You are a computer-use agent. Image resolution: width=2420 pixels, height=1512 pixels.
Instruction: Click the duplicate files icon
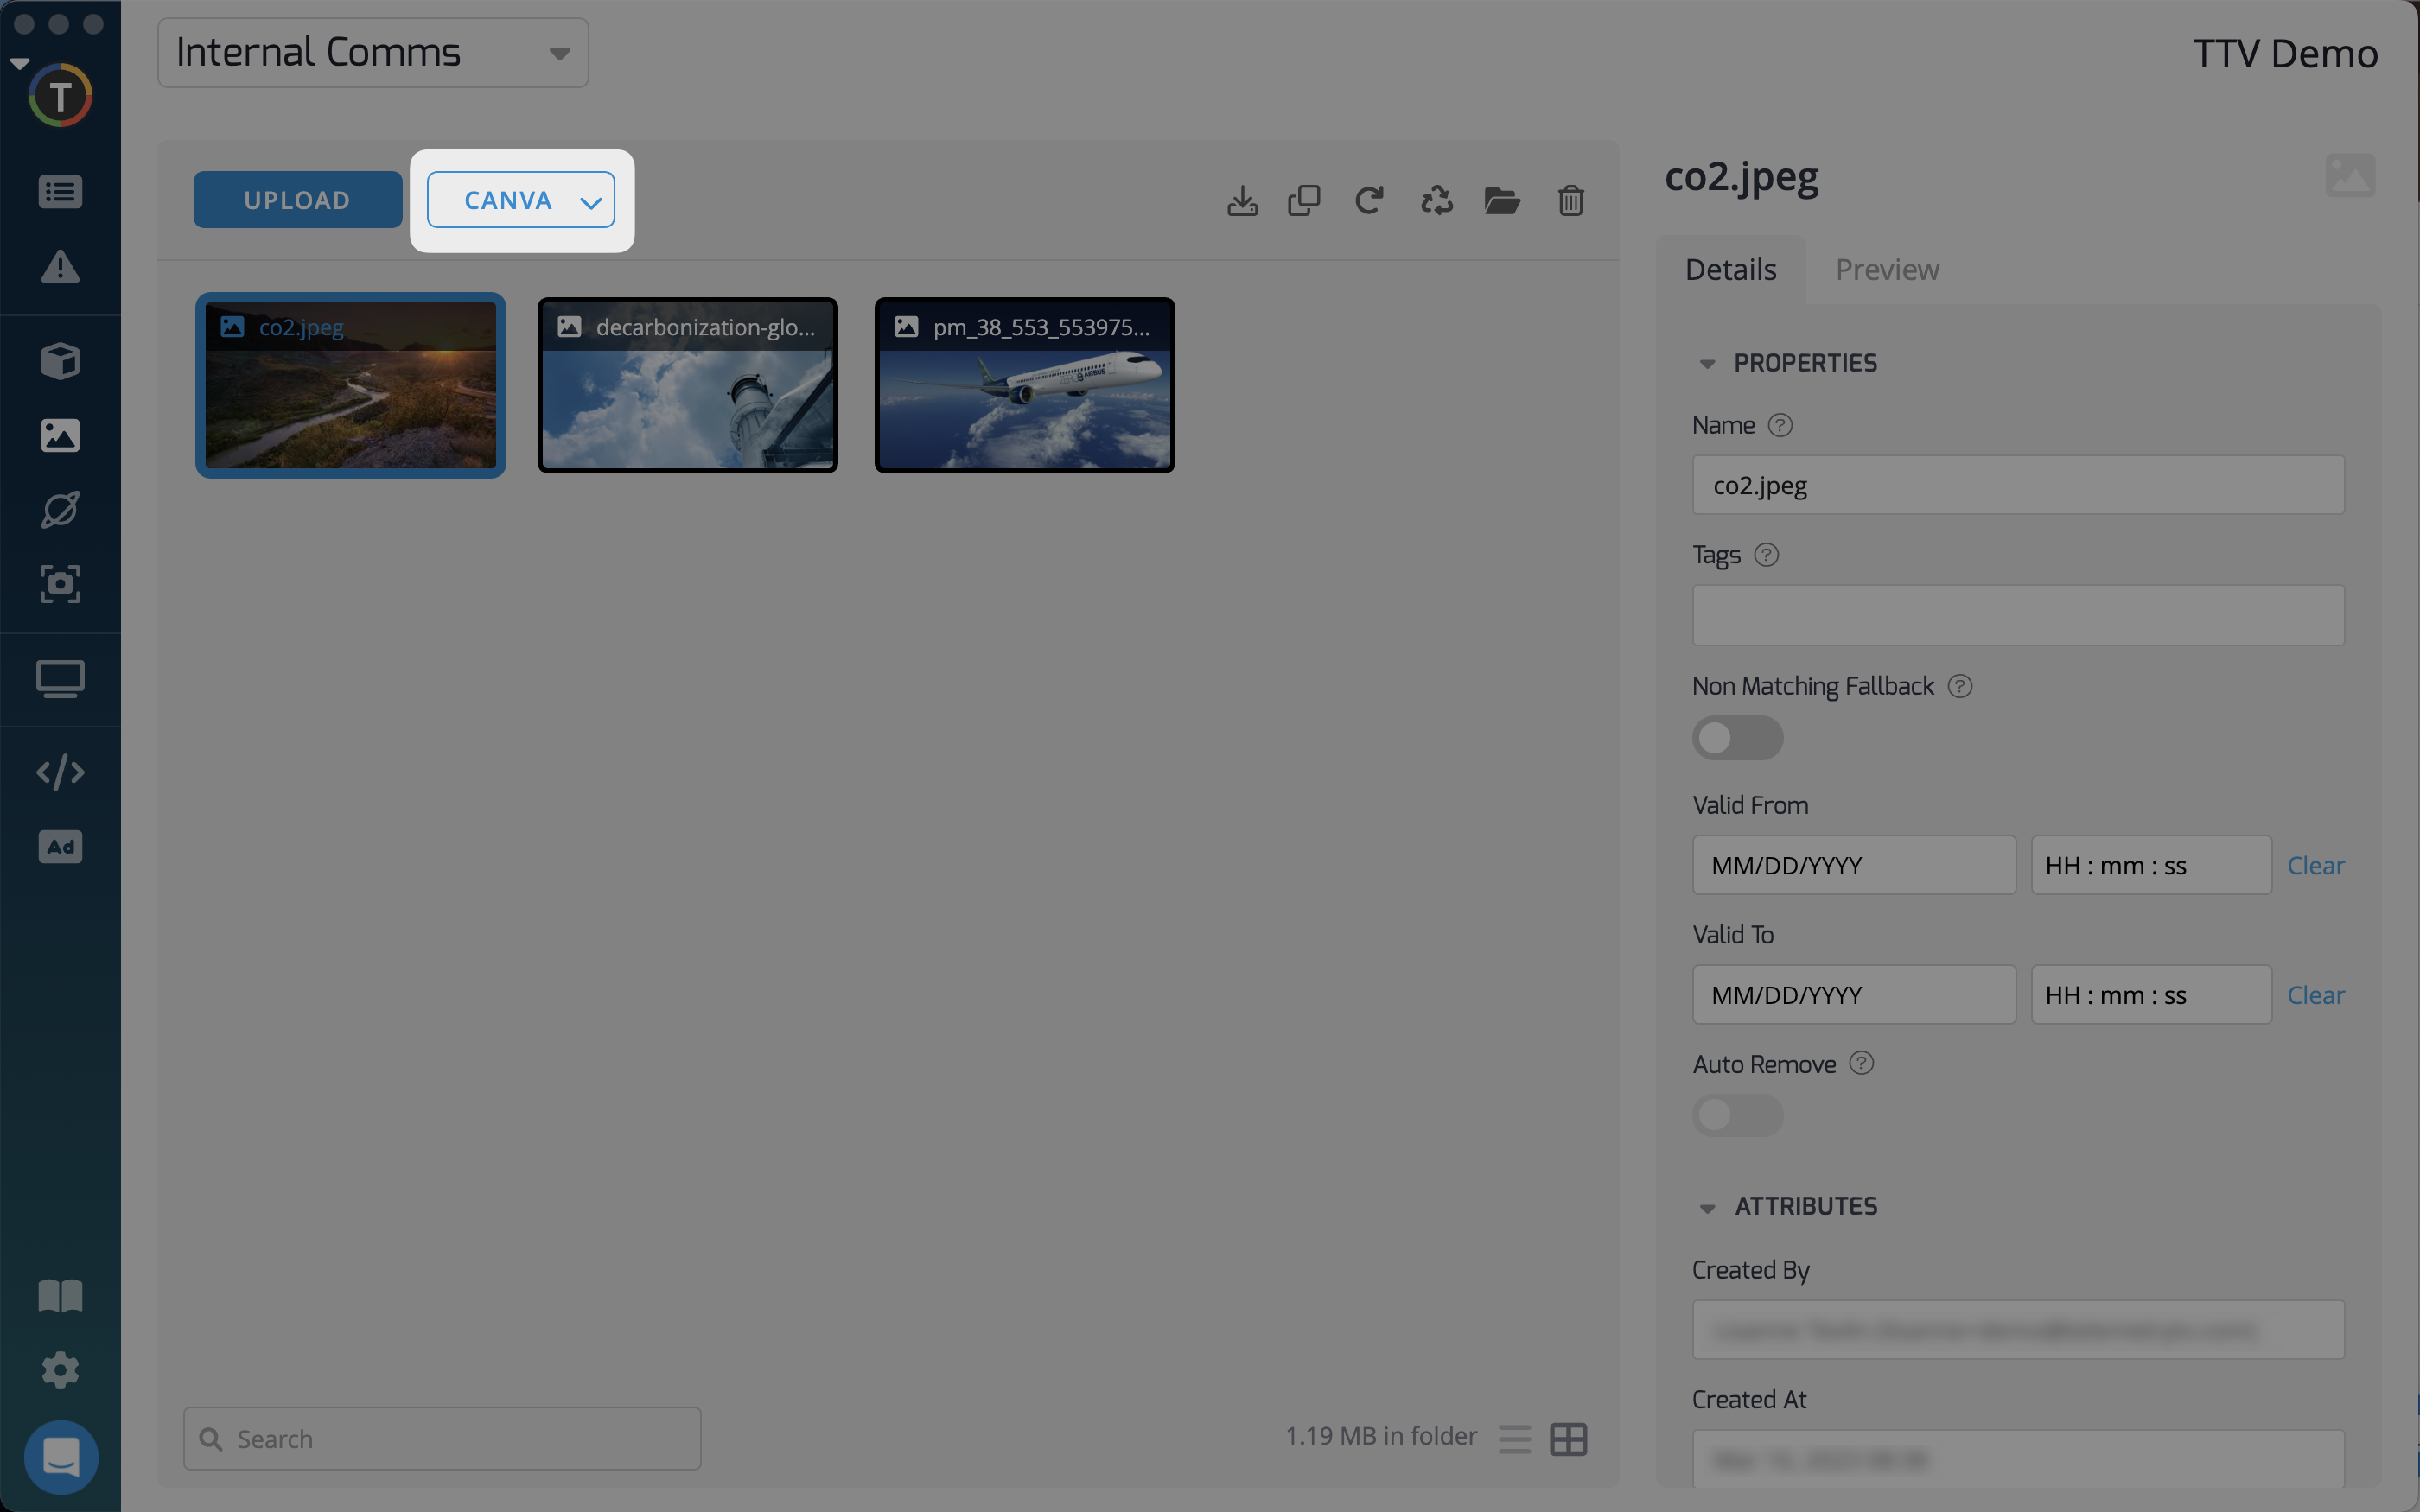click(x=1304, y=201)
